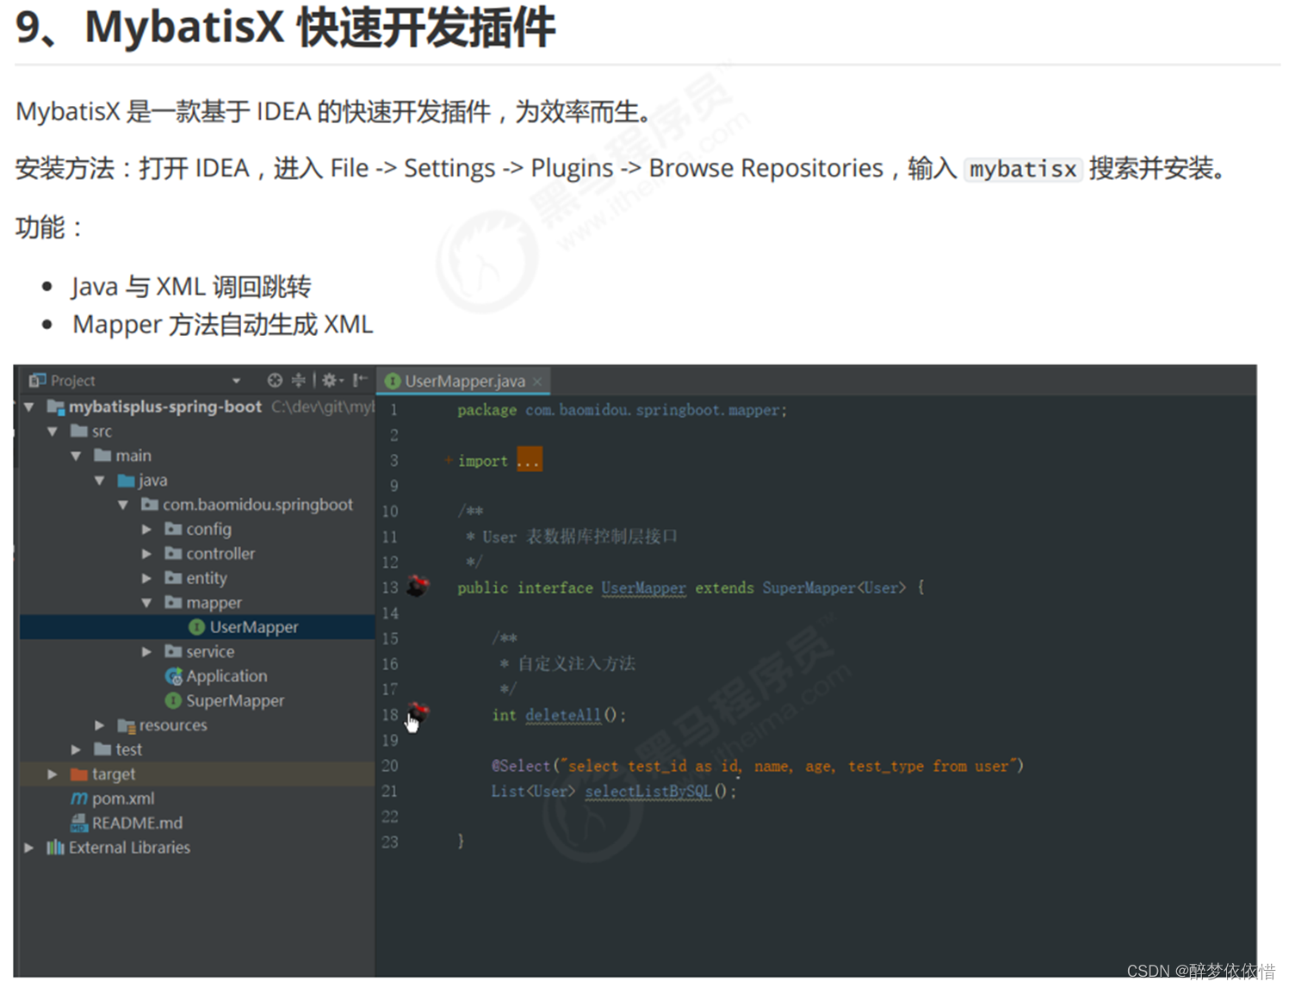1289x988 pixels.
Task: Select the src folder
Action: point(102,431)
